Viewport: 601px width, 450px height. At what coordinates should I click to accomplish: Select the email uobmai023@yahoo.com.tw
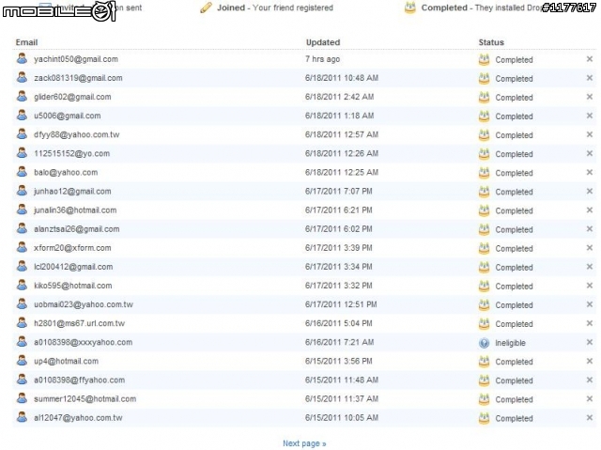84,304
